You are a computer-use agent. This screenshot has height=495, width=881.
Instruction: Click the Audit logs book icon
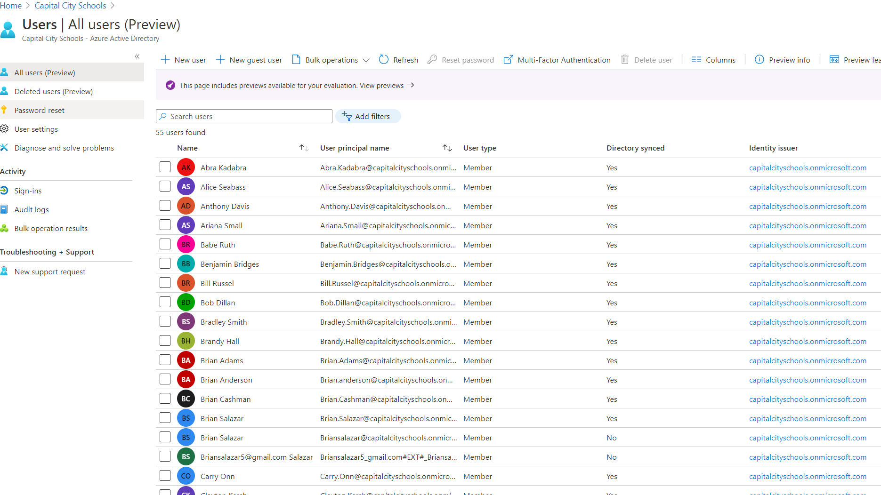click(4, 209)
